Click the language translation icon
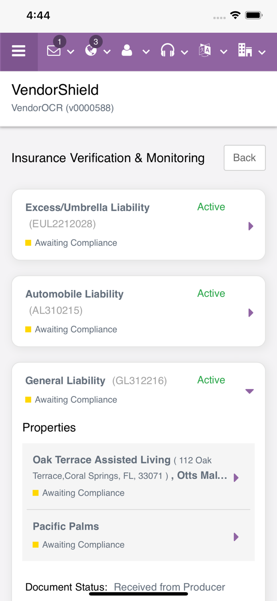Screen dimensions: 277x601 [x=205, y=51]
